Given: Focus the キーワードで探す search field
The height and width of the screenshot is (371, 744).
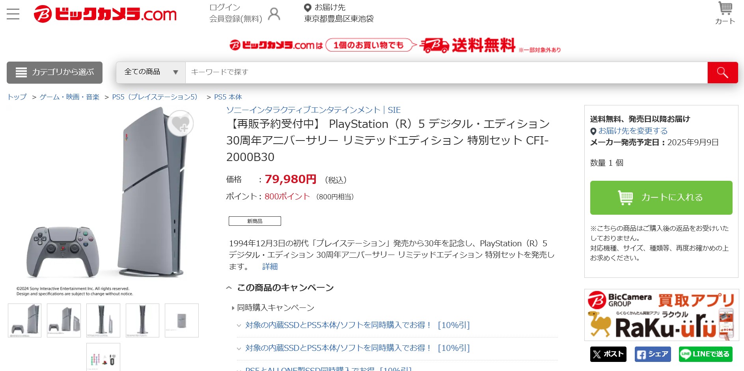Looking at the screenshot, I should point(446,73).
